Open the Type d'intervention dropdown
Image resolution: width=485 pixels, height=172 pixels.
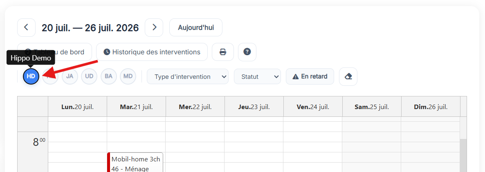188,76
